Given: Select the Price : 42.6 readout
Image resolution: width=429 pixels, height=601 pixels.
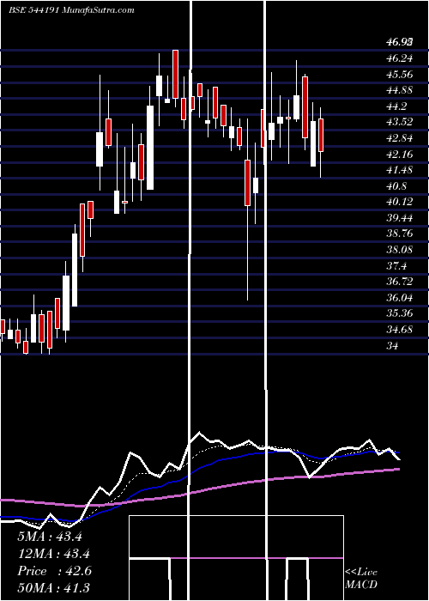Looking at the screenshot, I should click(54, 571).
